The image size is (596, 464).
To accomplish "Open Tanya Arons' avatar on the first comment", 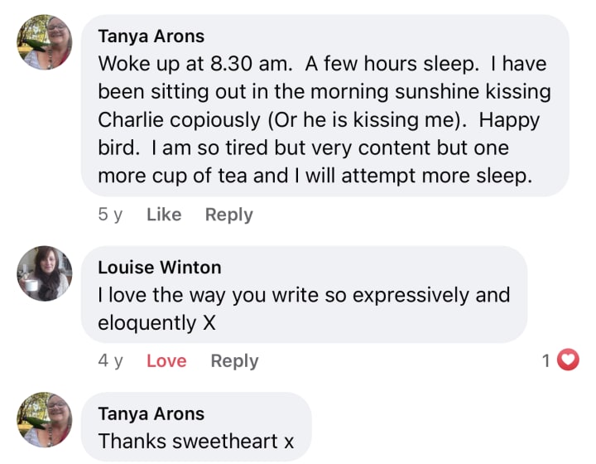I will (x=45, y=41).
